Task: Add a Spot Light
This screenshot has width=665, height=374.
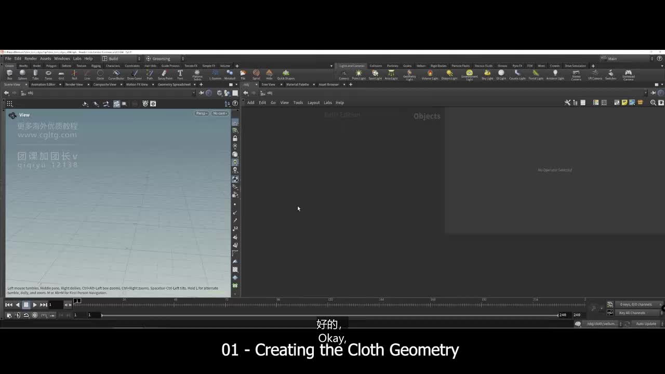Action: pyautogui.click(x=375, y=75)
